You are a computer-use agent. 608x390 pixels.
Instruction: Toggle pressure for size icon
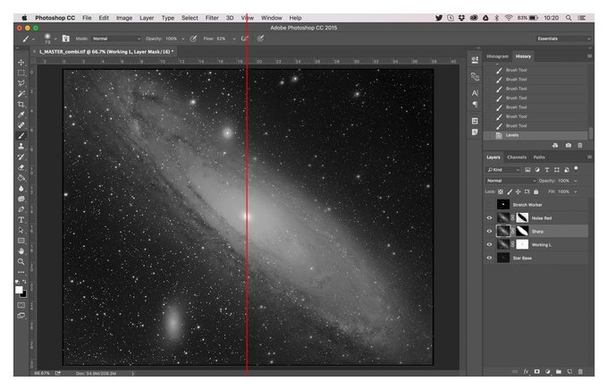click(x=260, y=38)
